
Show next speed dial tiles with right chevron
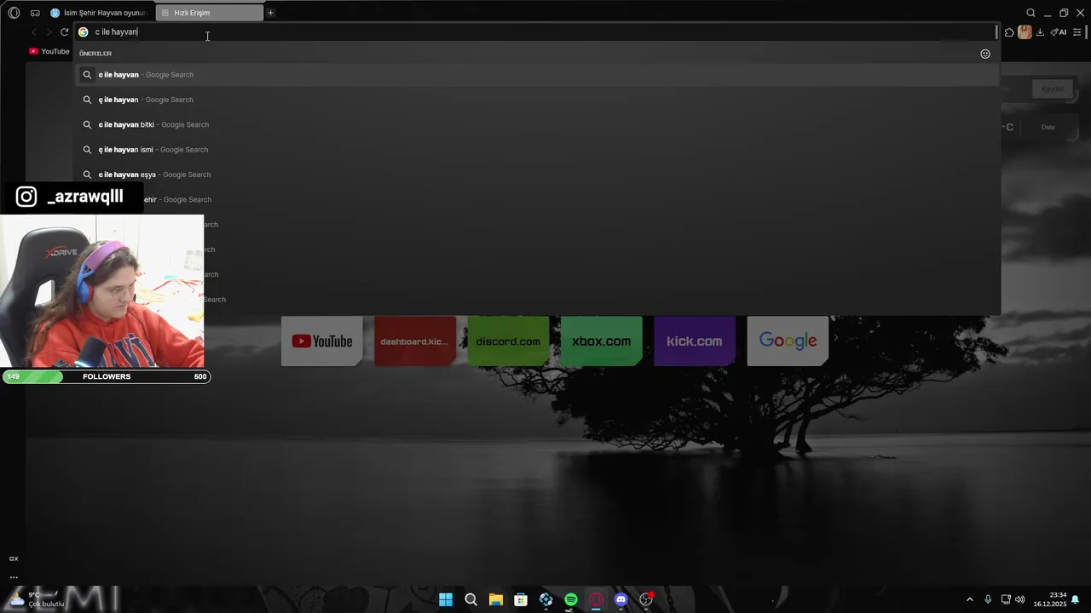pyautogui.click(x=835, y=338)
